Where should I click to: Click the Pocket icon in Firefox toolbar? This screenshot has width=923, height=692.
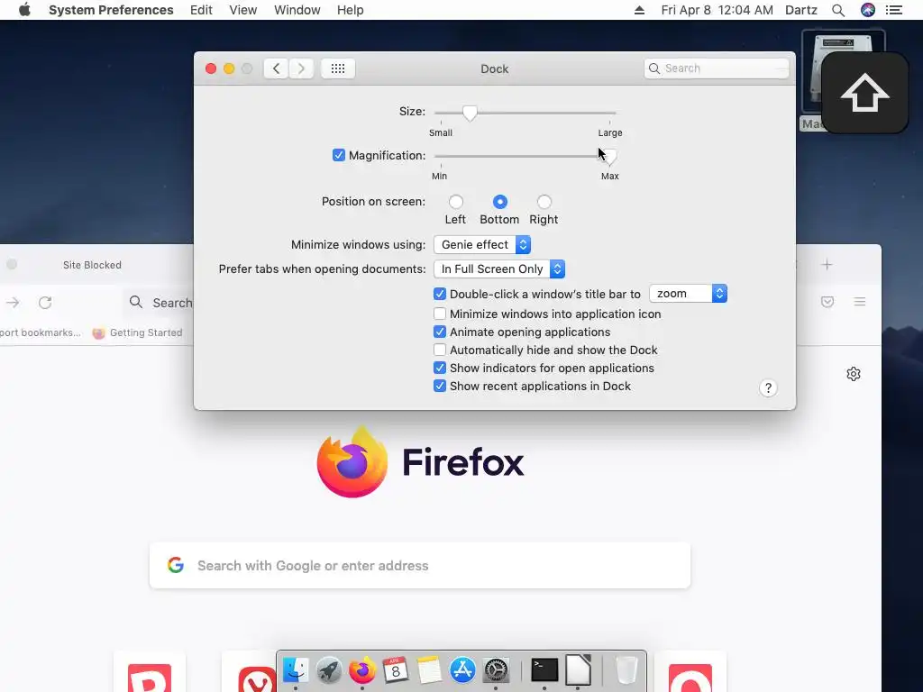pos(827,302)
